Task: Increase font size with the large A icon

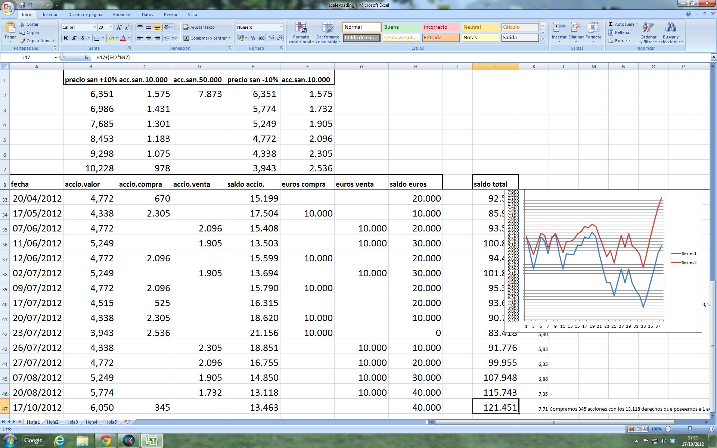Action: [x=119, y=27]
